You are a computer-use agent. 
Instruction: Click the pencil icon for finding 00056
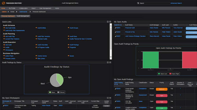click(115, 108)
